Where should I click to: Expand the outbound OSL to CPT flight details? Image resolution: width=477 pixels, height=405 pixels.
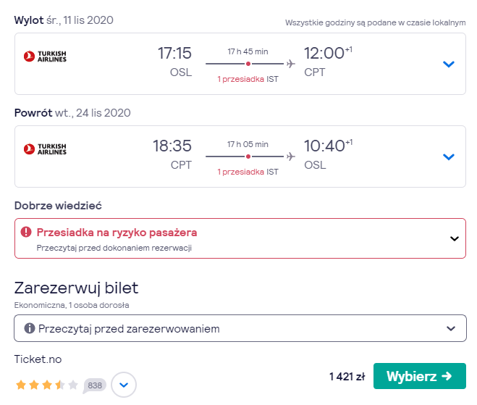pyautogui.click(x=448, y=64)
